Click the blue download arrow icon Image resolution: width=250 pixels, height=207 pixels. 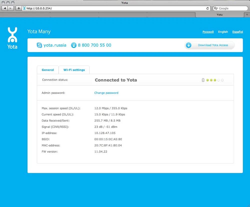point(188,45)
